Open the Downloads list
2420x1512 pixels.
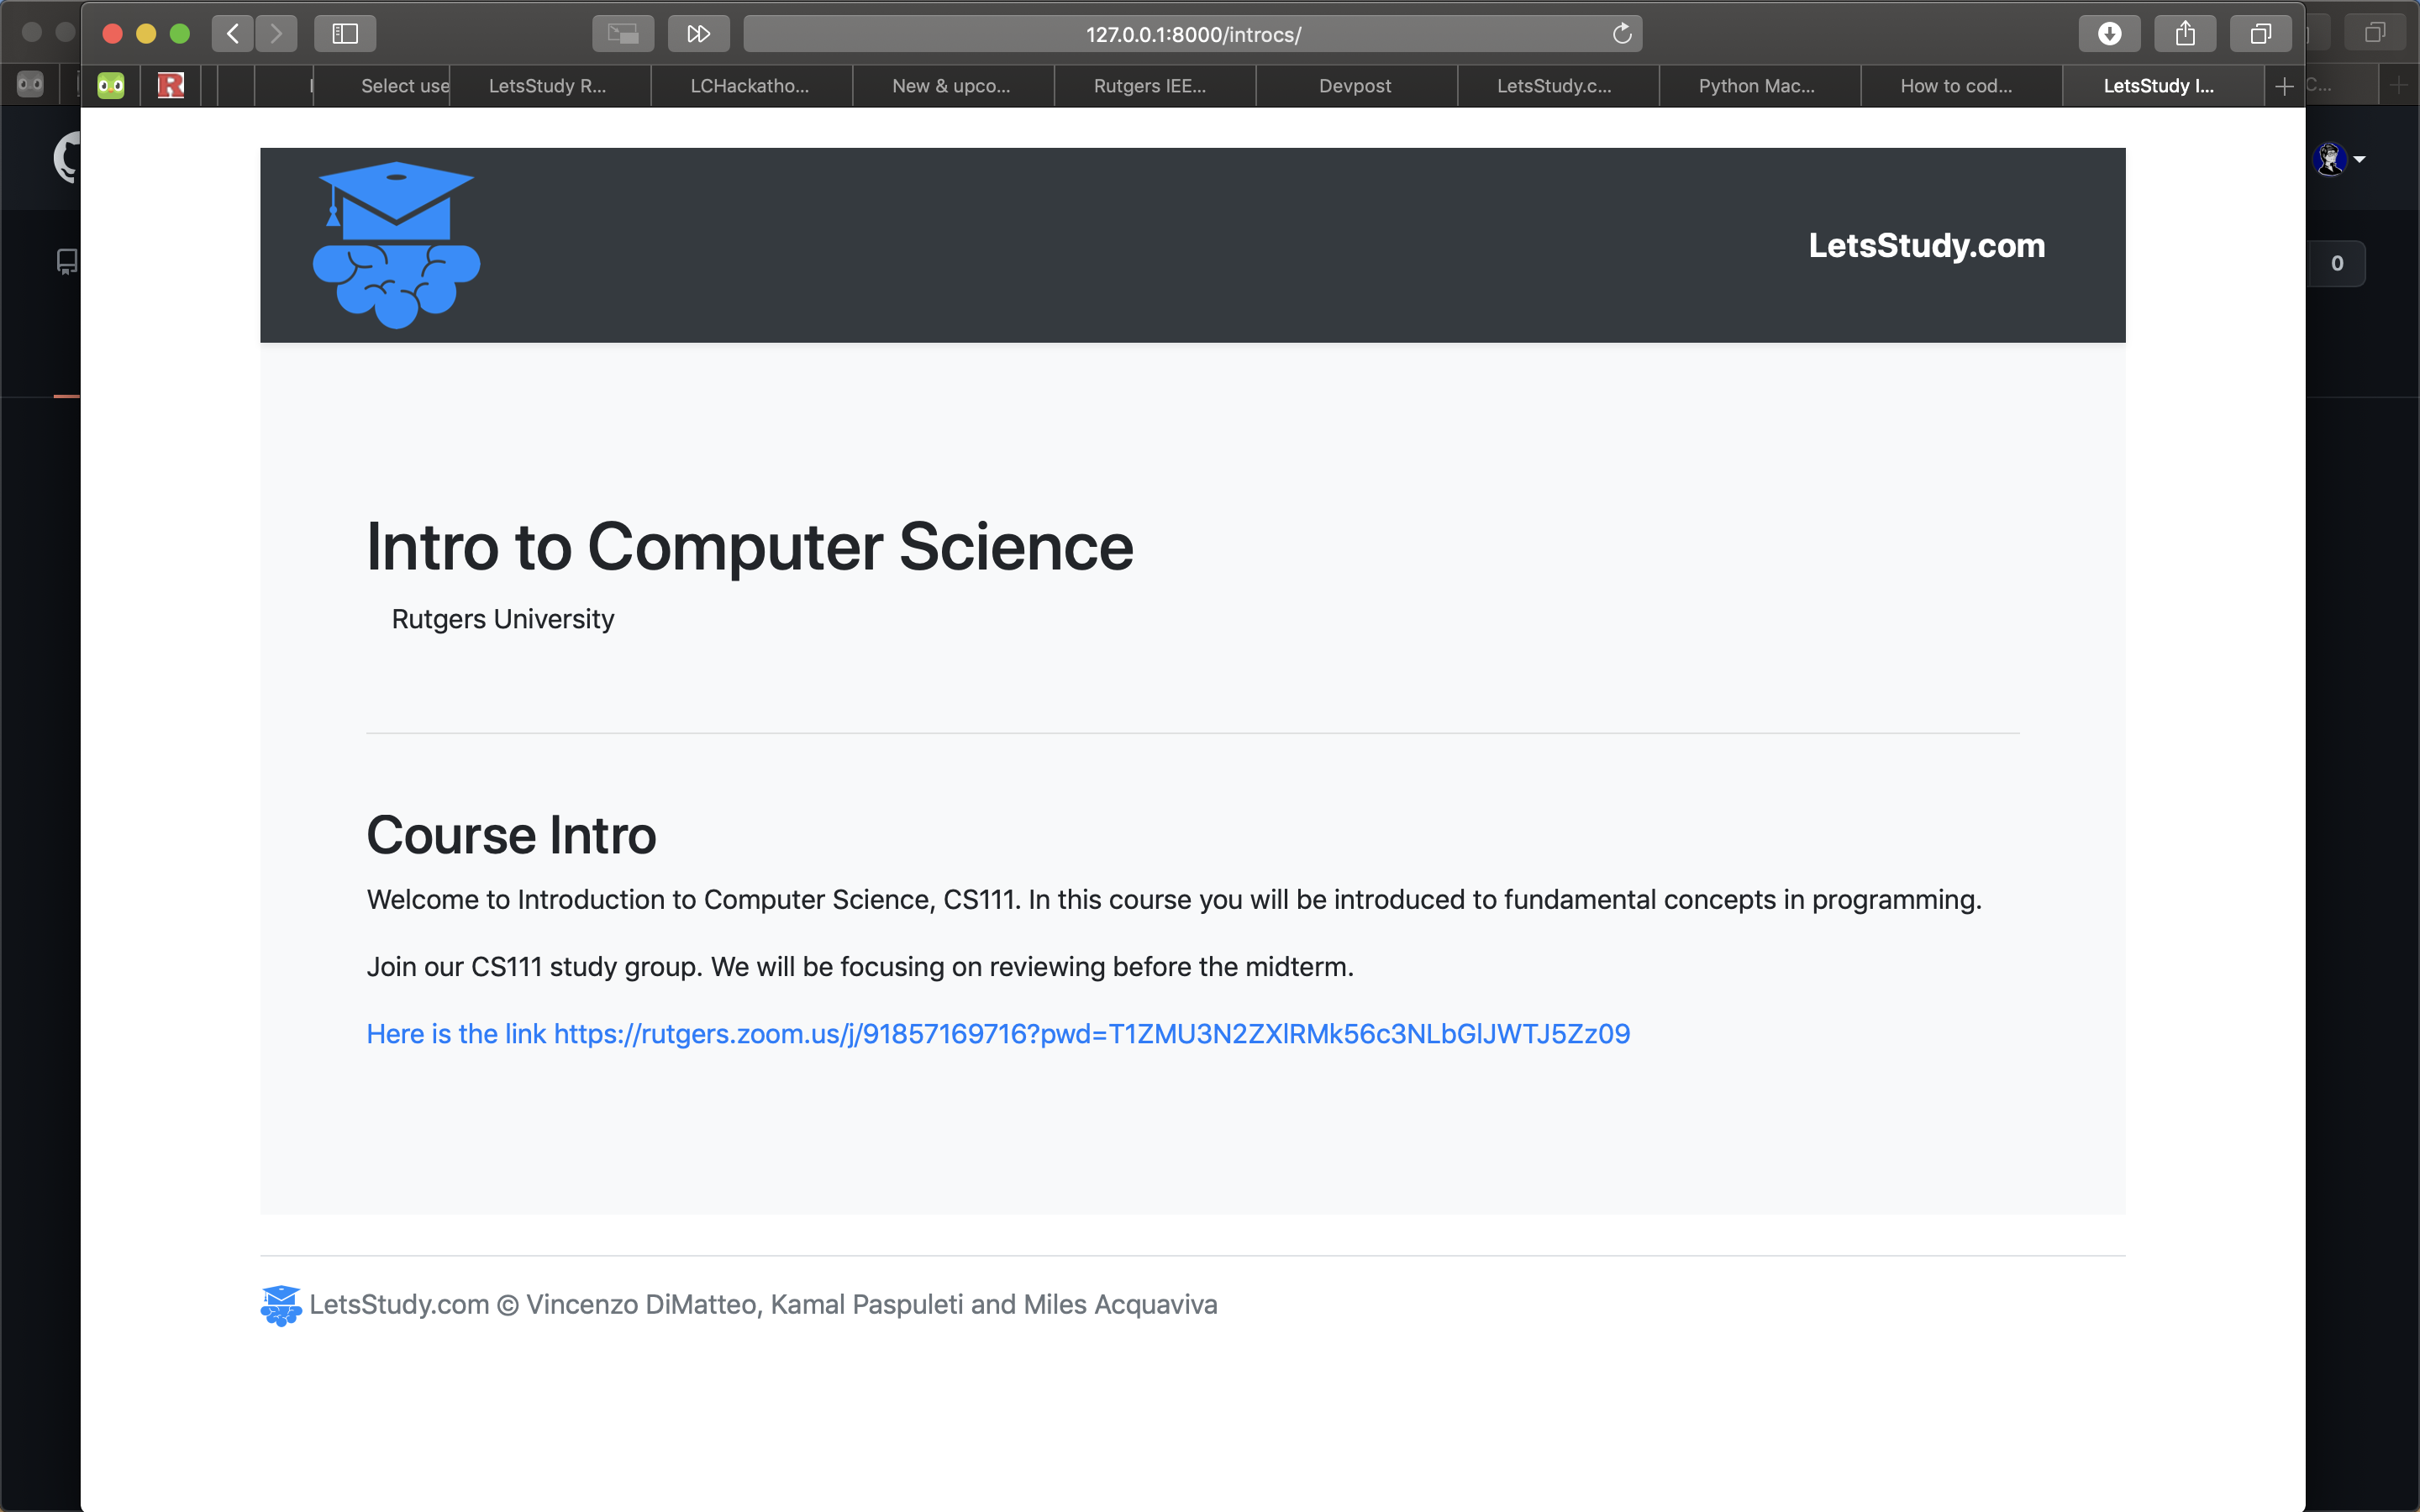(x=2109, y=34)
